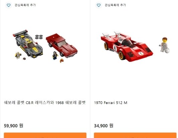Click the orange hair piece near red Corvette
The height and width of the screenshot is (138, 178).
62,61
